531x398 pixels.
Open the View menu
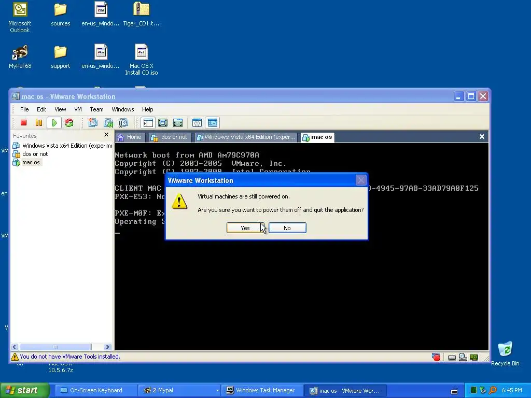[60, 109]
